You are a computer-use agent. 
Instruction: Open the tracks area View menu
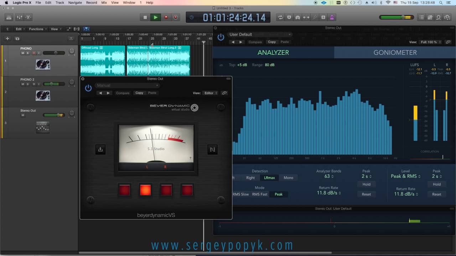(56, 29)
